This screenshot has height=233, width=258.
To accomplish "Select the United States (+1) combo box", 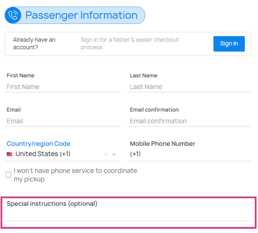I will click(x=62, y=154).
